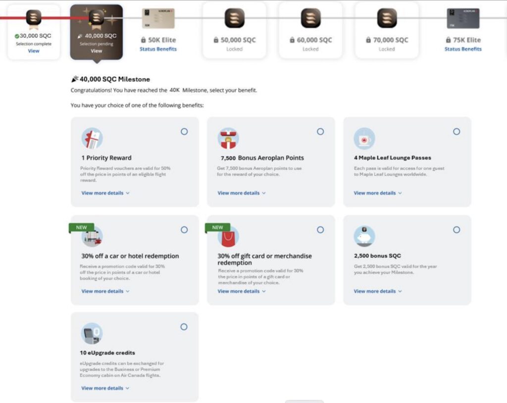Viewport: 507px width, 403px height.
Task: View the completed 30,000 SQC selection
Action: 34,50
